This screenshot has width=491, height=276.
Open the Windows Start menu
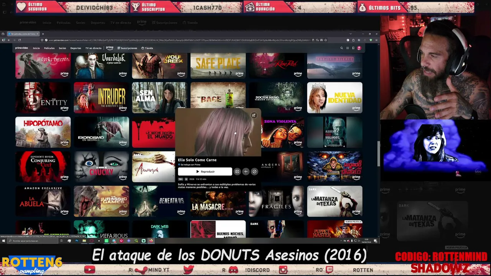pyautogui.click(x=3, y=241)
